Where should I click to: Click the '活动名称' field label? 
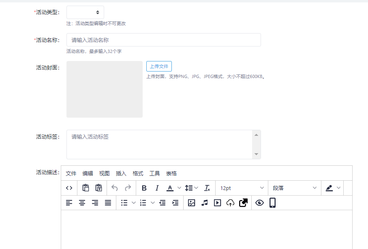(47, 40)
